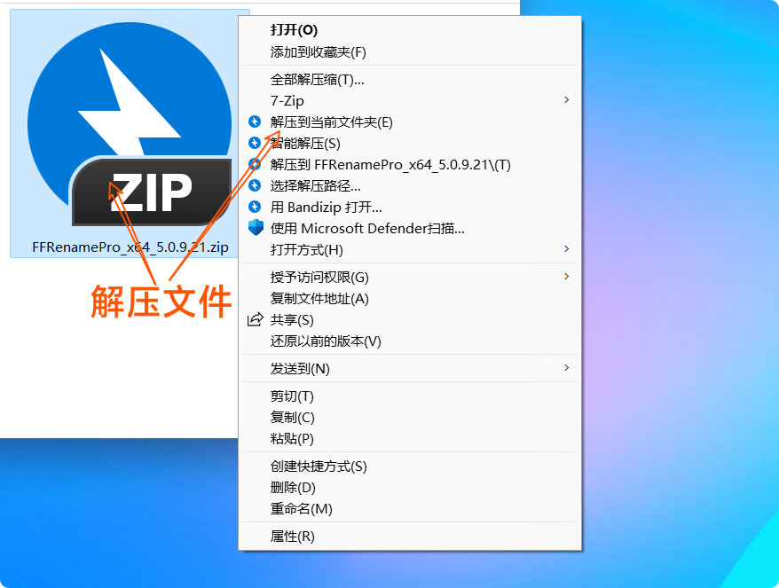Select 解压到 FFRenamePro_x64_5.0.9.21\(T) entry
The width and height of the screenshot is (779, 588).
tap(390, 165)
